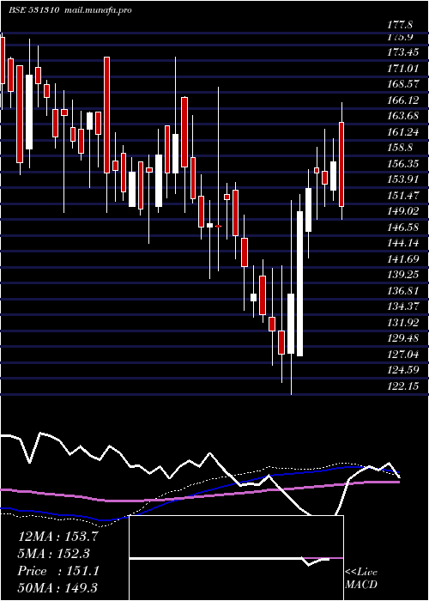429x601 pixels.
Task: Click inside the MACD histogram box
Action: coord(236,558)
